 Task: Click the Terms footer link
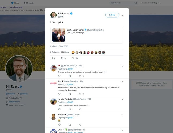point(165,83)
